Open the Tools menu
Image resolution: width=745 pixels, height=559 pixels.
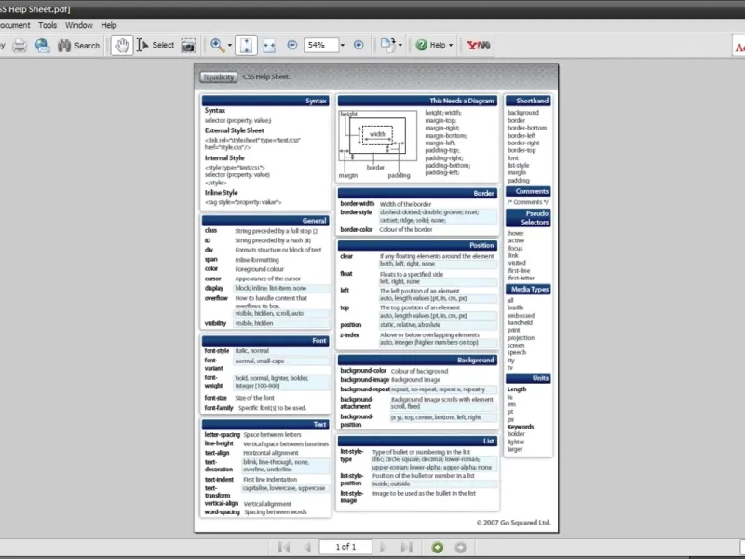(x=47, y=25)
